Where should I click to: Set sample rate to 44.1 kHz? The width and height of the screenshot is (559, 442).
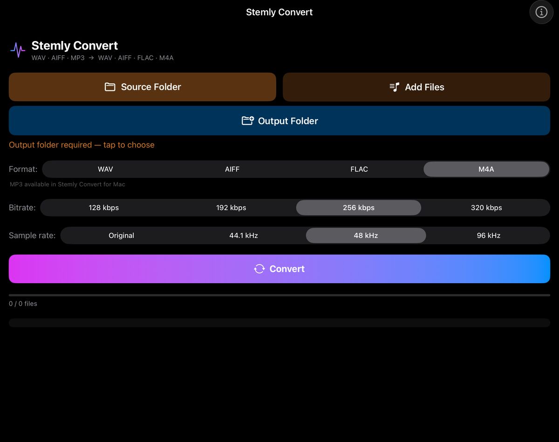click(x=244, y=236)
